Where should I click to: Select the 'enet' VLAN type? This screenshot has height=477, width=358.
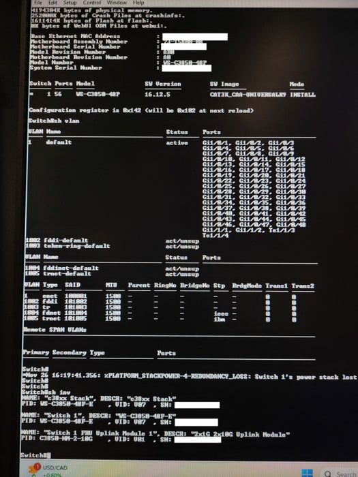click(50, 296)
